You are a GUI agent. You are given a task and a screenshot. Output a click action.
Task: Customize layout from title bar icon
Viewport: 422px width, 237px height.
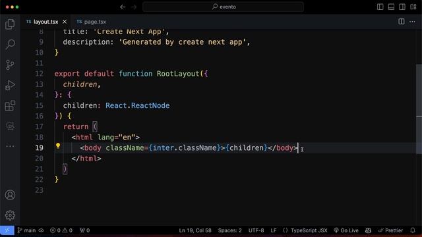413,7
